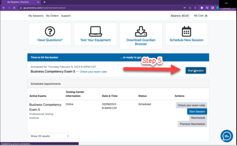Minimize the browser window

pyautogui.click(x=226, y=3)
